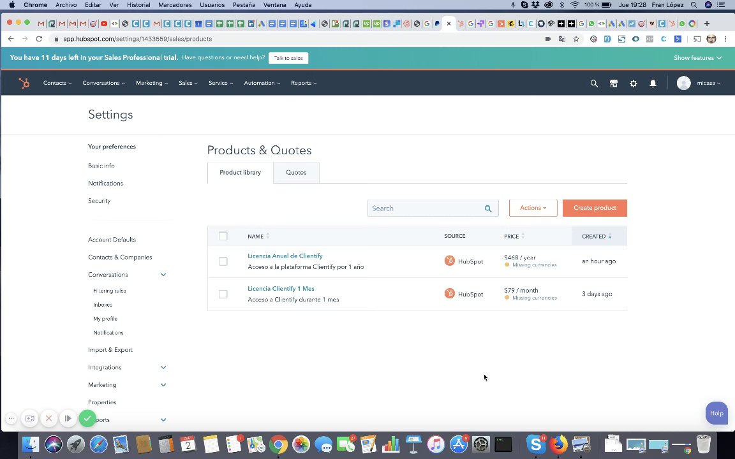Switch to the Quotes tab
735x459 pixels.
(296, 172)
